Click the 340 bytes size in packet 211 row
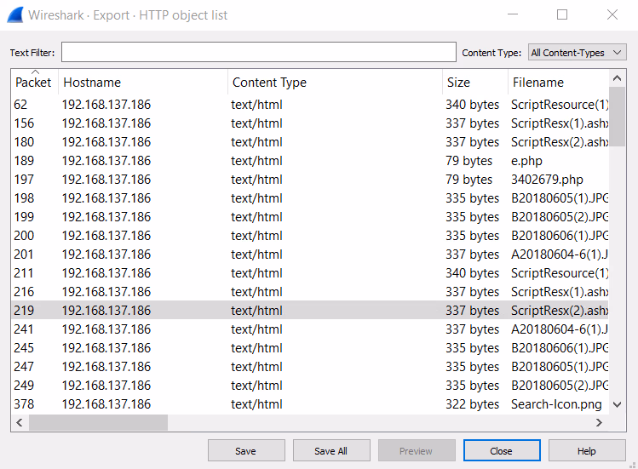 (472, 273)
